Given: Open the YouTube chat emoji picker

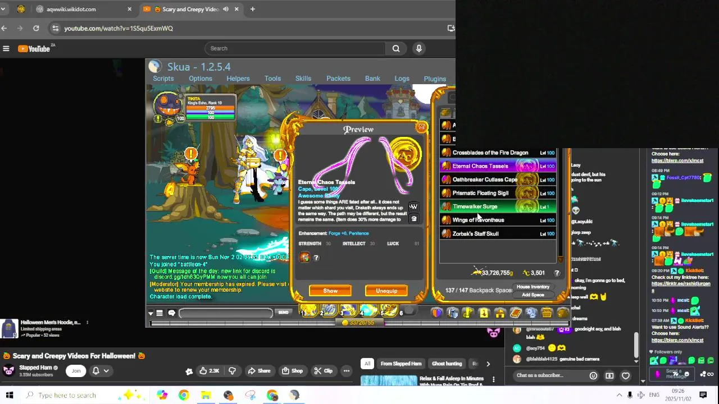Looking at the screenshot, I should [593, 375].
